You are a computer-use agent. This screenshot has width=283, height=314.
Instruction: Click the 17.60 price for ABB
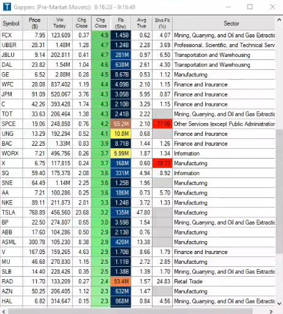point(35,232)
